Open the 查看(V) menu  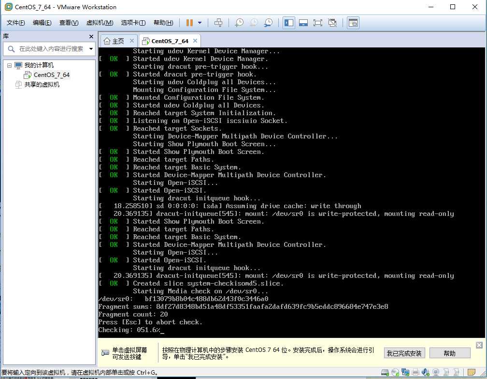click(x=69, y=23)
